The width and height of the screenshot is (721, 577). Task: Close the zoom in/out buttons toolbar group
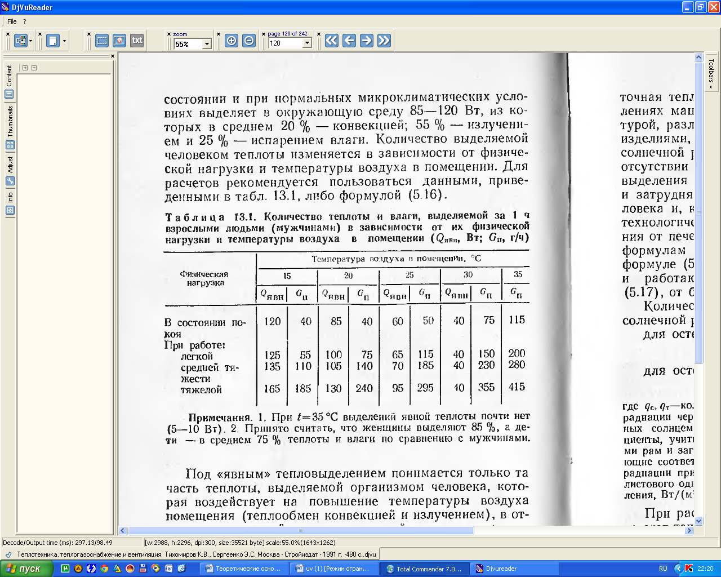click(x=219, y=34)
